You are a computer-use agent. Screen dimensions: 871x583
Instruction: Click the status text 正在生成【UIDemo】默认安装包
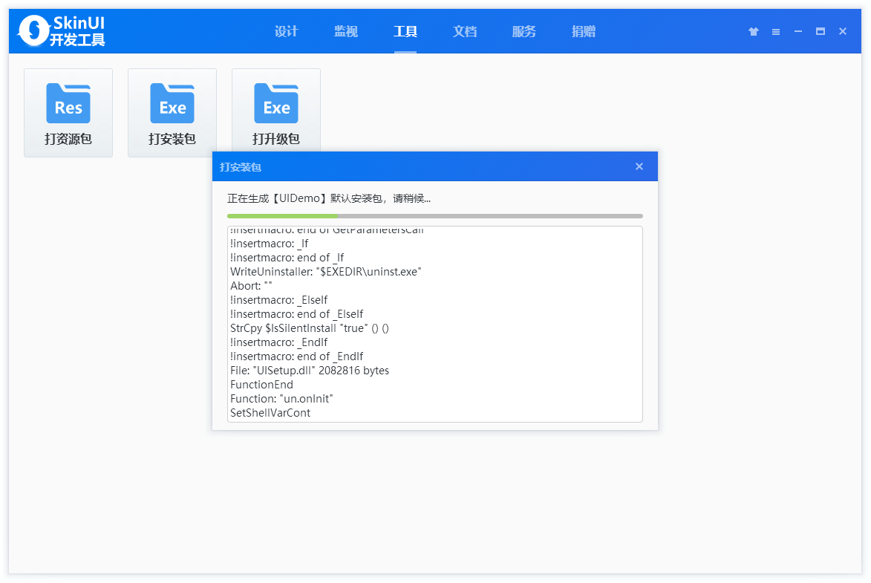(329, 198)
